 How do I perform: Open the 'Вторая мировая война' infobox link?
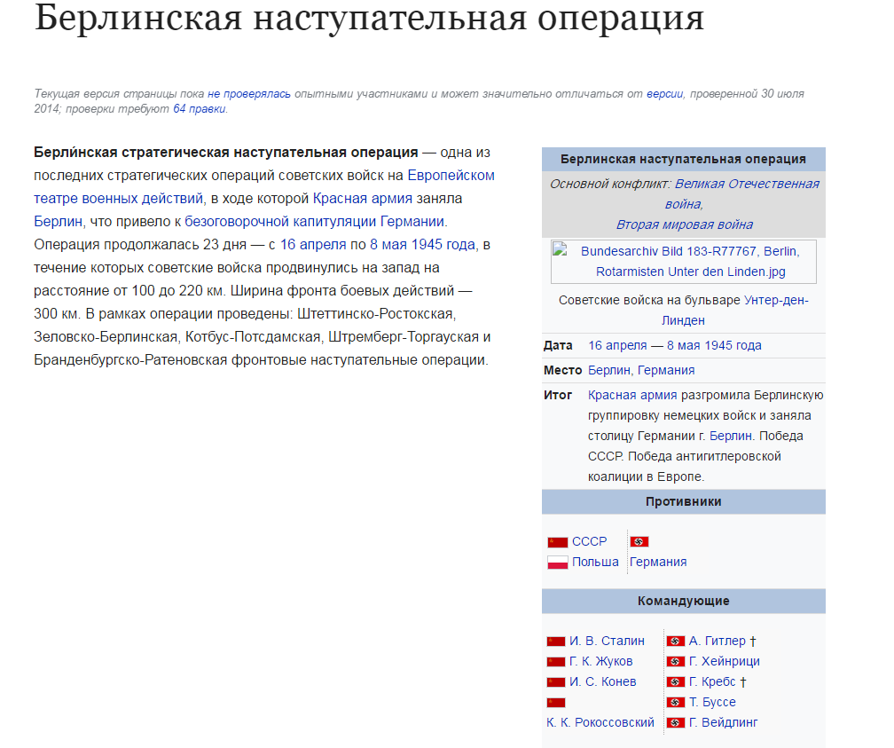tap(684, 224)
